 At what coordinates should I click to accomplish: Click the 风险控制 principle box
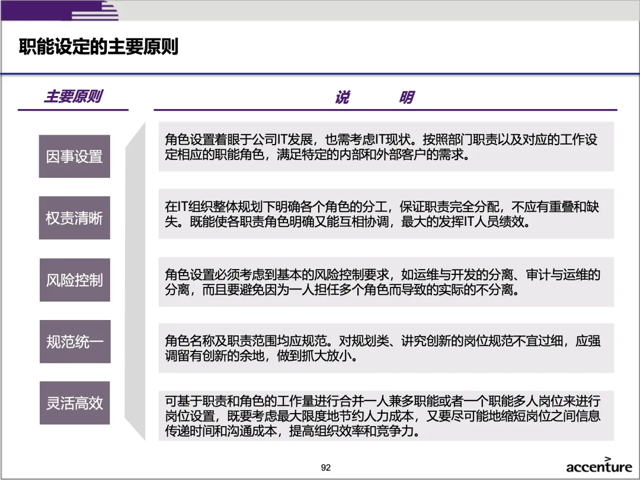(75, 280)
